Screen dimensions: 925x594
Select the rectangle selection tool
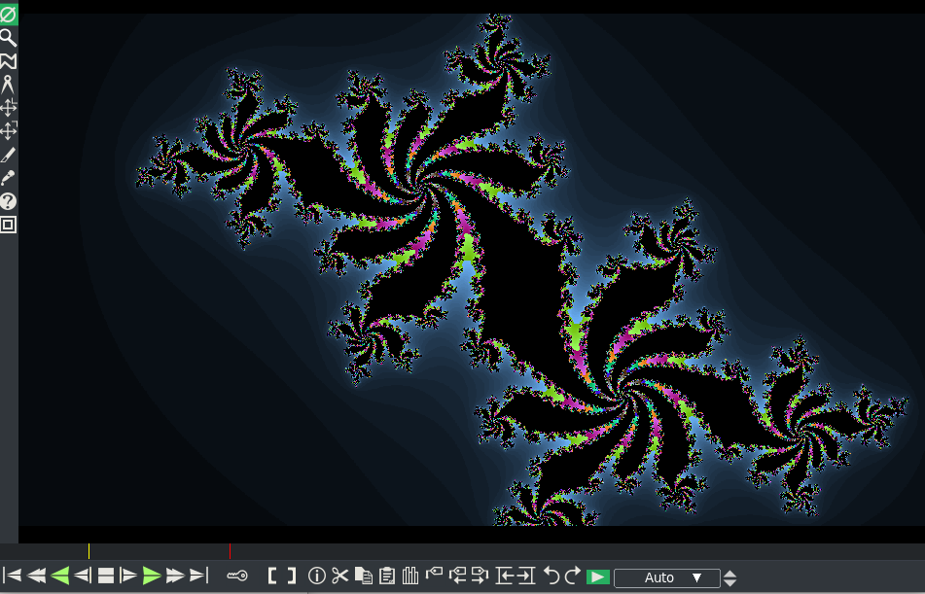8,225
